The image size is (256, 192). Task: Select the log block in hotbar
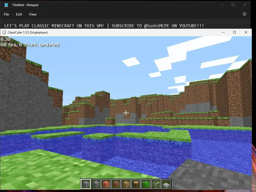pyautogui.click(x=136, y=184)
